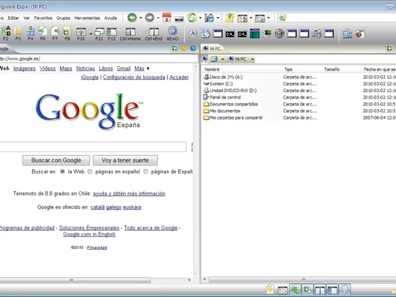Click the light bulb status bar icon

click(345, 290)
